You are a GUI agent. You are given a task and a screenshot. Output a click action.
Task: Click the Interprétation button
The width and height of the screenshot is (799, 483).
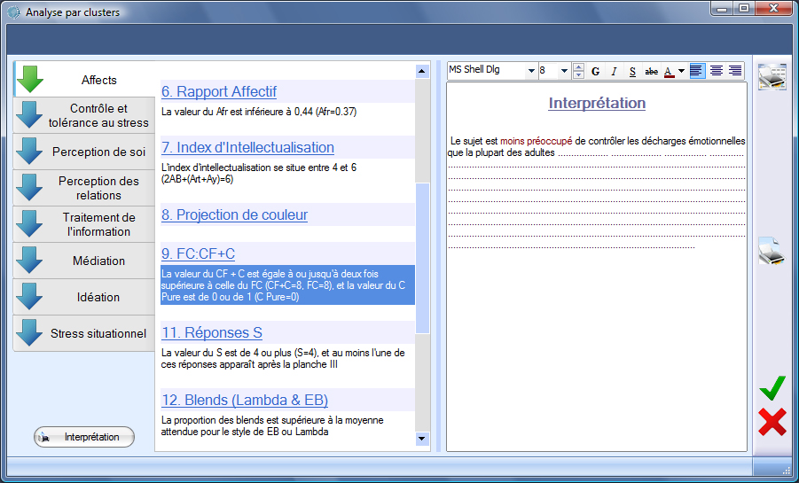tap(83, 437)
